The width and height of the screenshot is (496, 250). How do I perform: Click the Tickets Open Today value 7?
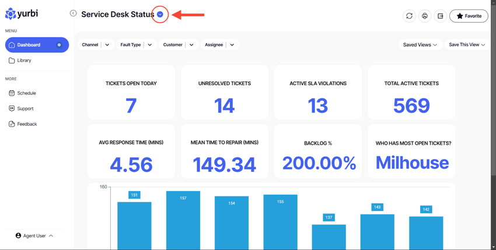(x=131, y=105)
